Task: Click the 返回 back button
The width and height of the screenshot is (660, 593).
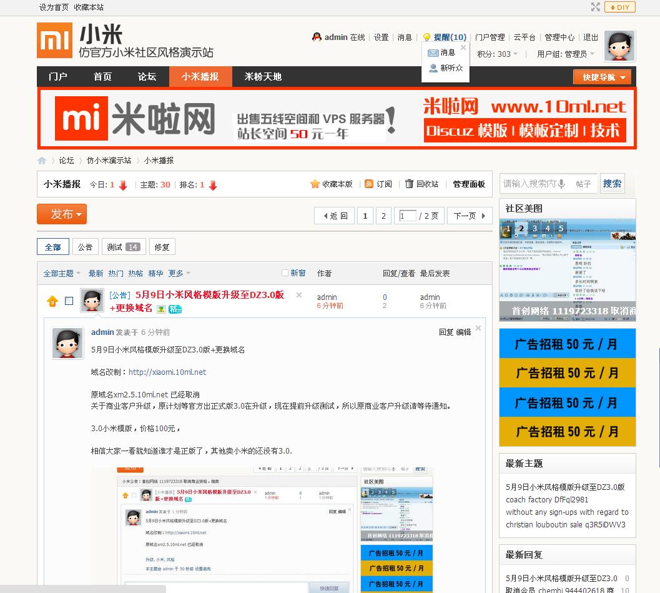Action: [x=335, y=216]
